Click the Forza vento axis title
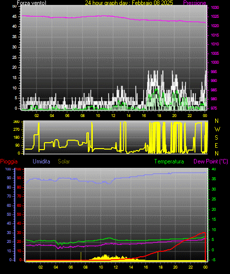The height and width of the screenshot is (274, 230). (x=32, y=3)
